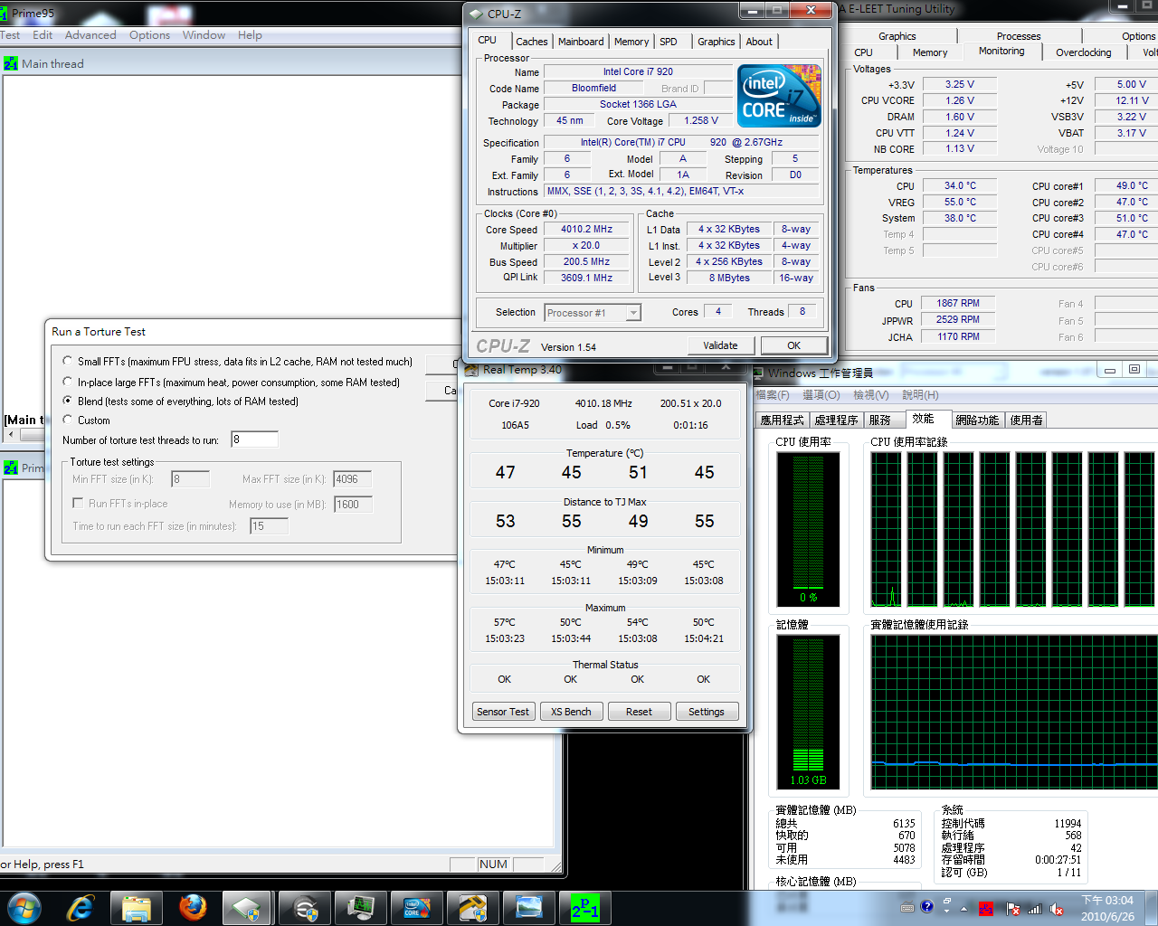This screenshot has height=926, width=1158.
Task: Open Real Temp Settings button
Action: pyautogui.click(x=707, y=712)
